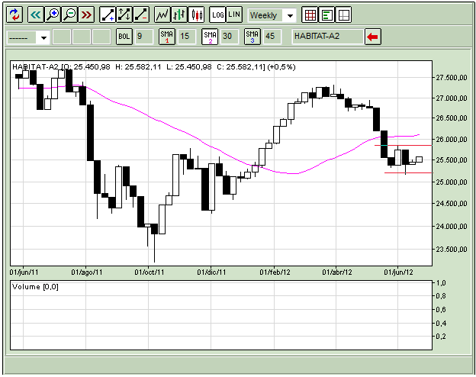The width and height of the screenshot is (476, 377).
Task: Click the 26.000,00 price axis label
Action: 452,140
